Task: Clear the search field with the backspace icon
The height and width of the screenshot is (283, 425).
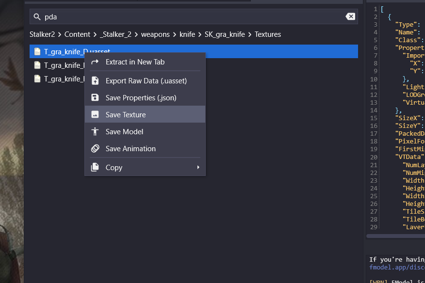Action: pos(350,16)
